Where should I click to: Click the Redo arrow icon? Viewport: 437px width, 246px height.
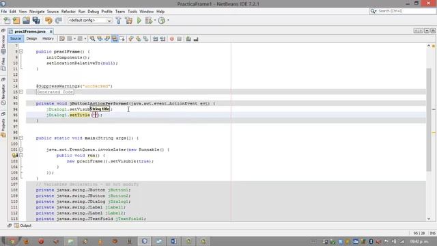click(x=59, y=20)
